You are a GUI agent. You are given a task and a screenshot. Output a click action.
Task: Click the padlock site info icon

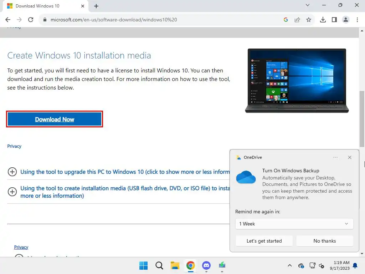click(45, 20)
